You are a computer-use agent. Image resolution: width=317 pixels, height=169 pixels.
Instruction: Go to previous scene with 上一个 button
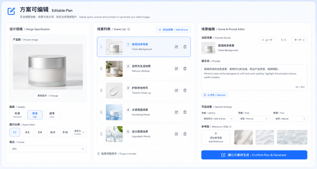click(x=267, y=40)
